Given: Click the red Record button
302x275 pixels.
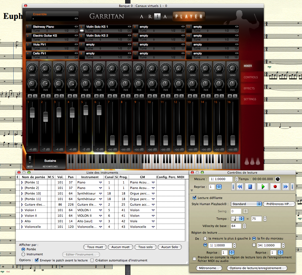Looking at the screenshot, I should (275, 187).
